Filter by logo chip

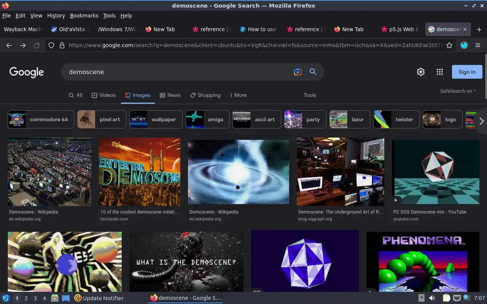click(x=442, y=119)
